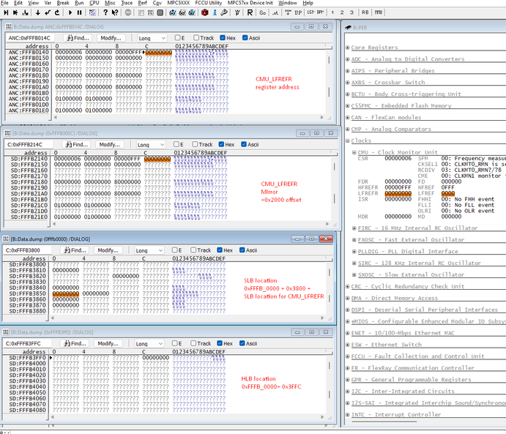Screen dimensions: 506x434
Task: Click the MMU toolbar button
Action: 379,12
